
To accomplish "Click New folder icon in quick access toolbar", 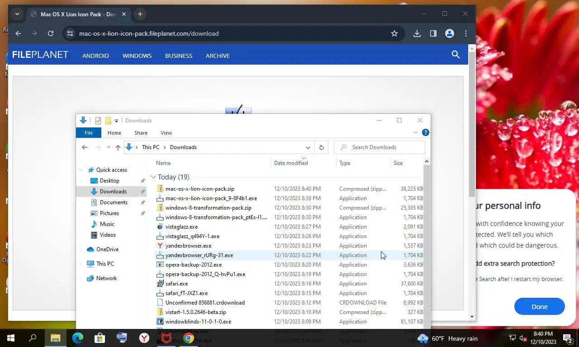I will coord(108,121).
